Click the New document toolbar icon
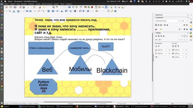 tap(6, 7)
